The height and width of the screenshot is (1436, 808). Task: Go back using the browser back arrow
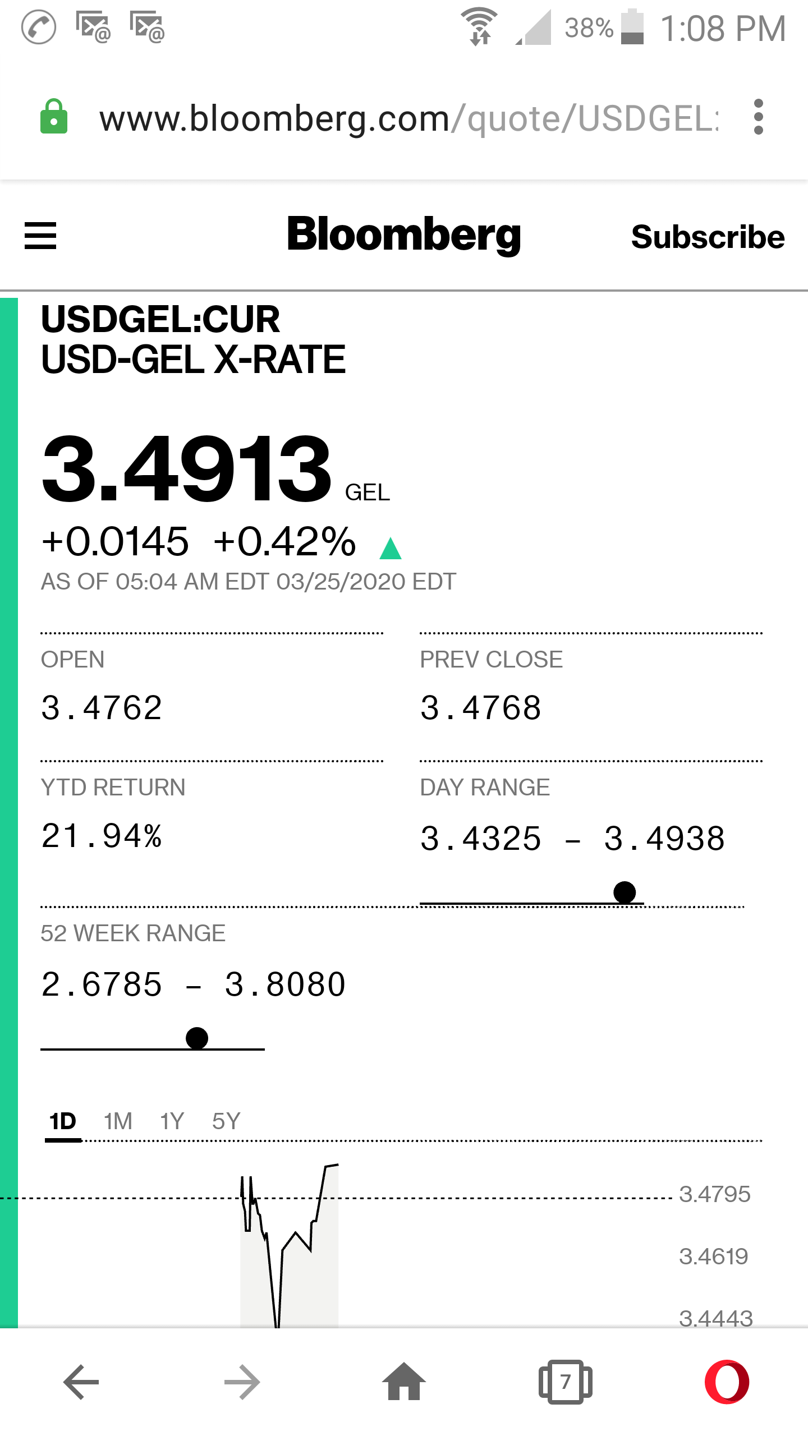[x=81, y=1382]
